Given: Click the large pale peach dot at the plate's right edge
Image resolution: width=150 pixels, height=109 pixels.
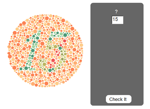Looking at the screenshot, I should [x=81, y=45].
